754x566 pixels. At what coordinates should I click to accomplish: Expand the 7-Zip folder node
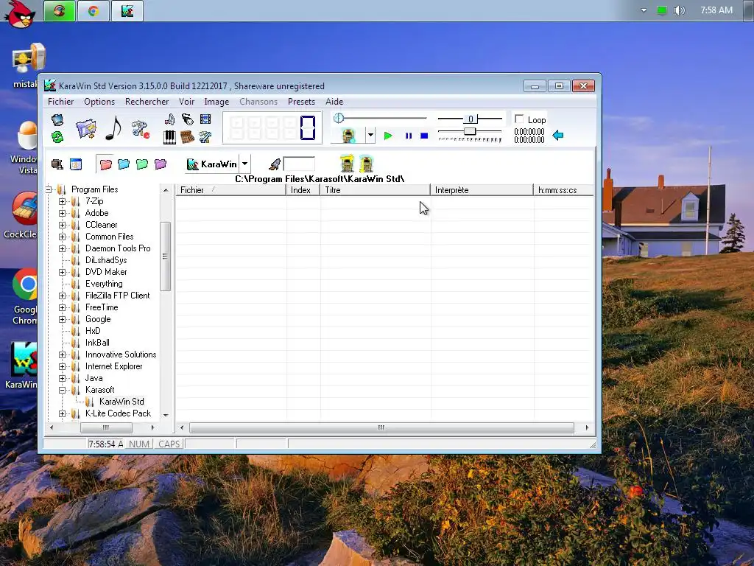pyautogui.click(x=62, y=201)
